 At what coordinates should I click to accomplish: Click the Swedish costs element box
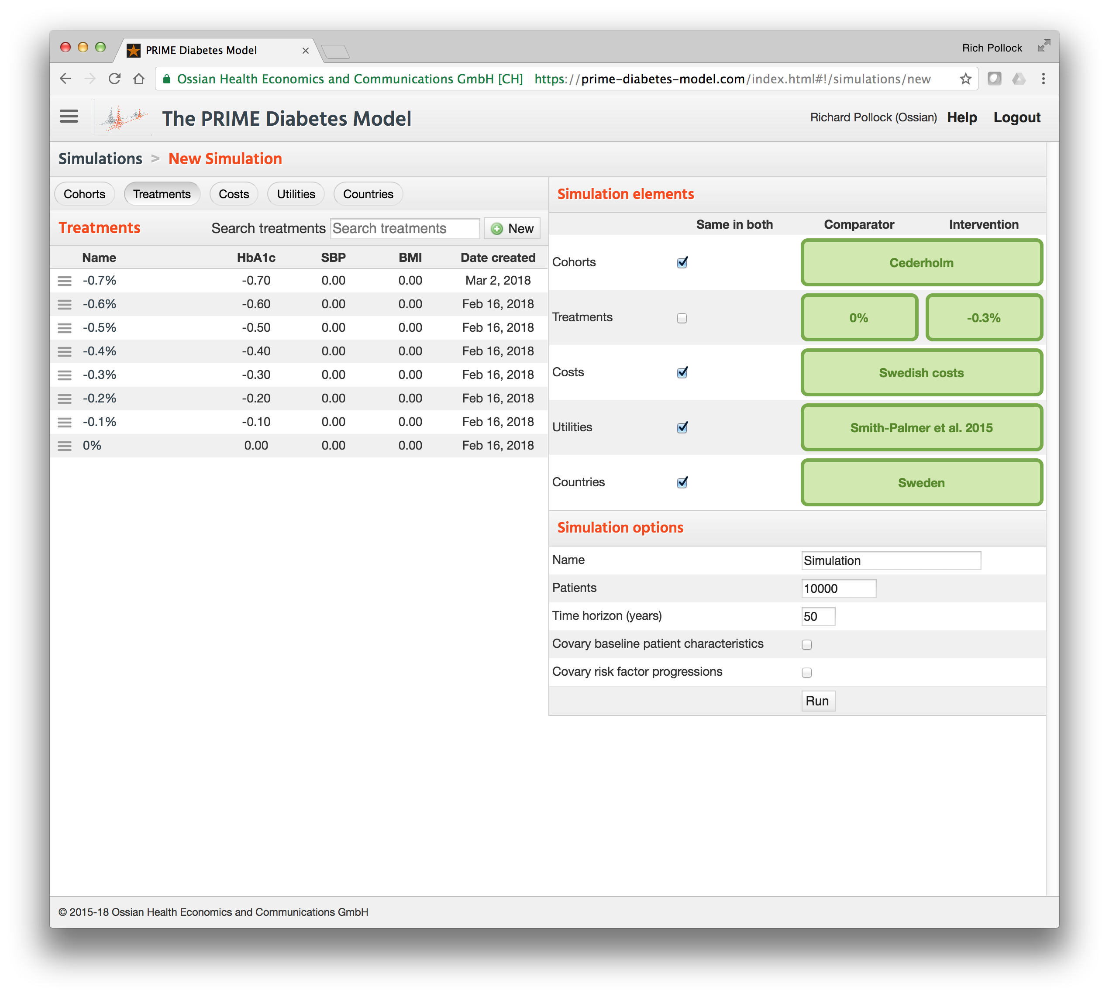pos(921,373)
